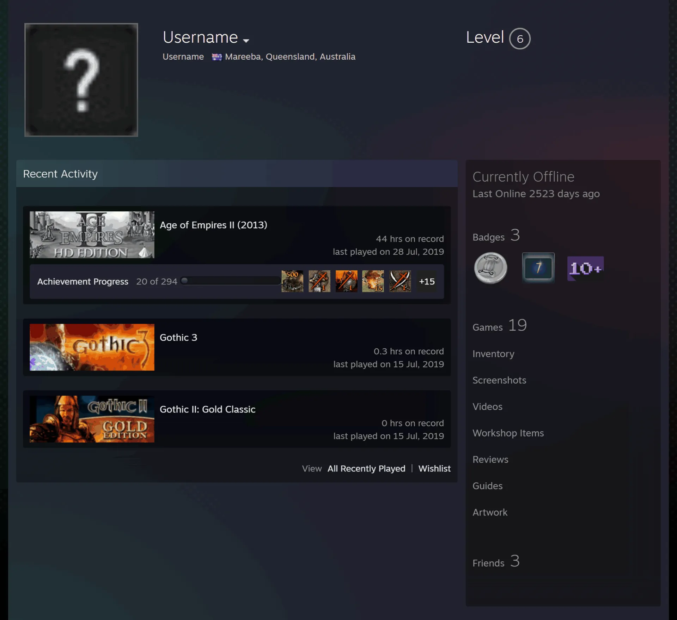677x620 pixels.
Task: Open Gothic II: Gold Classic title
Action: click(207, 409)
